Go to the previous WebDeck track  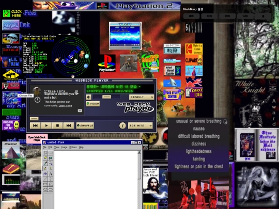coord(35,125)
